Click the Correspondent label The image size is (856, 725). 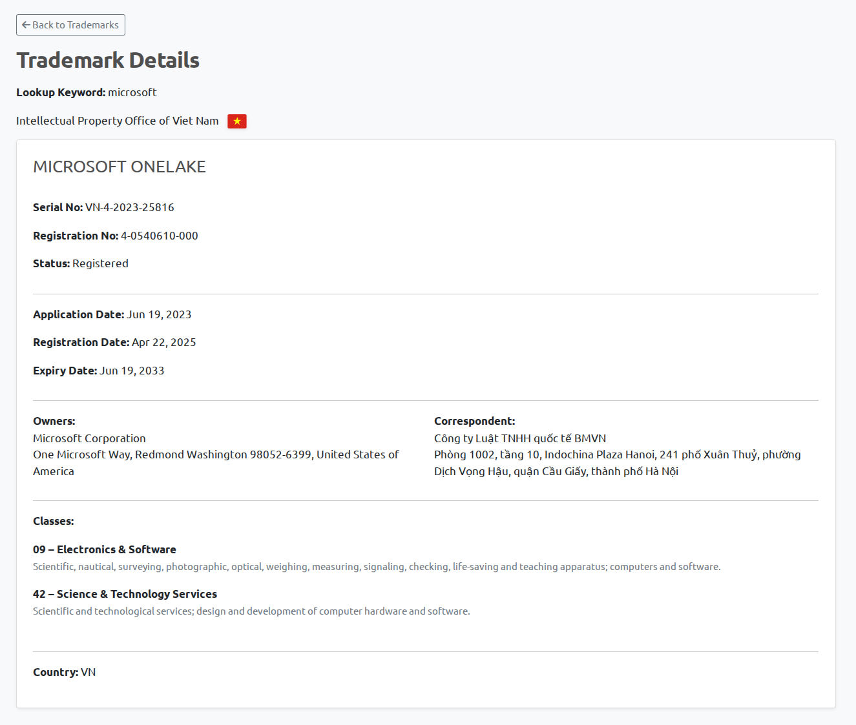[475, 421]
